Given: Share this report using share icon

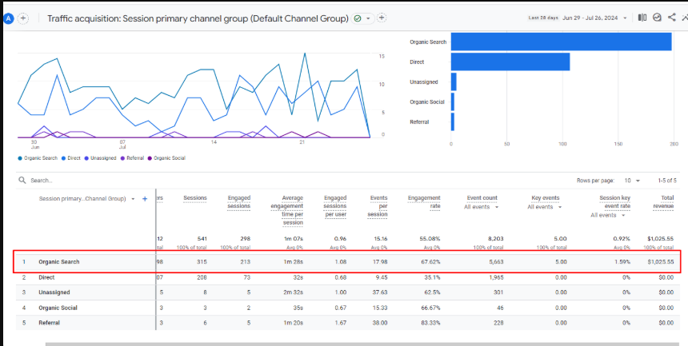Looking at the screenshot, I should pyautogui.click(x=671, y=18).
